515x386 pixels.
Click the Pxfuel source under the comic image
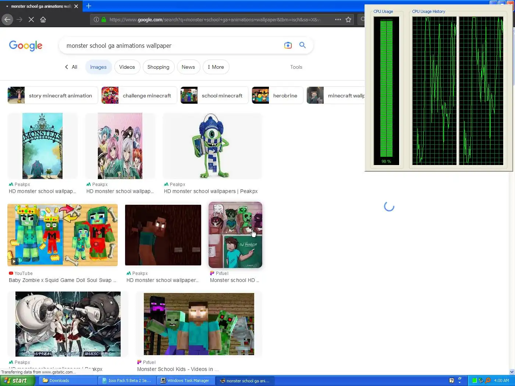pos(219,273)
